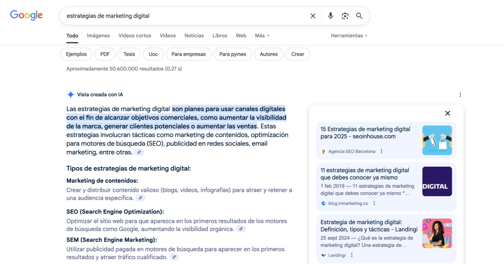504x264 pixels.
Task: Open options for blog.inmarketing.co result
Action: [374, 203]
